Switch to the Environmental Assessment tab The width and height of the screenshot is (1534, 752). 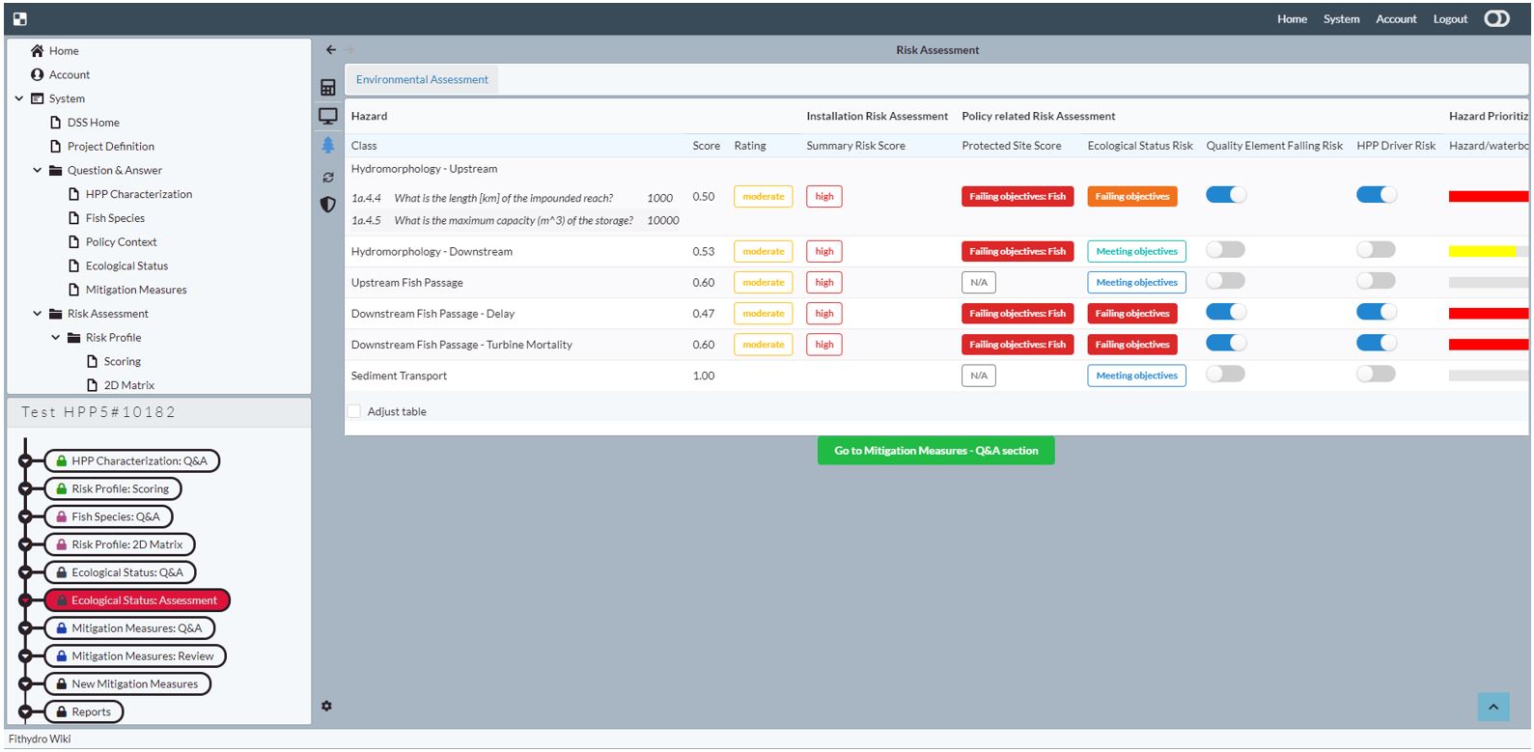(422, 80)
